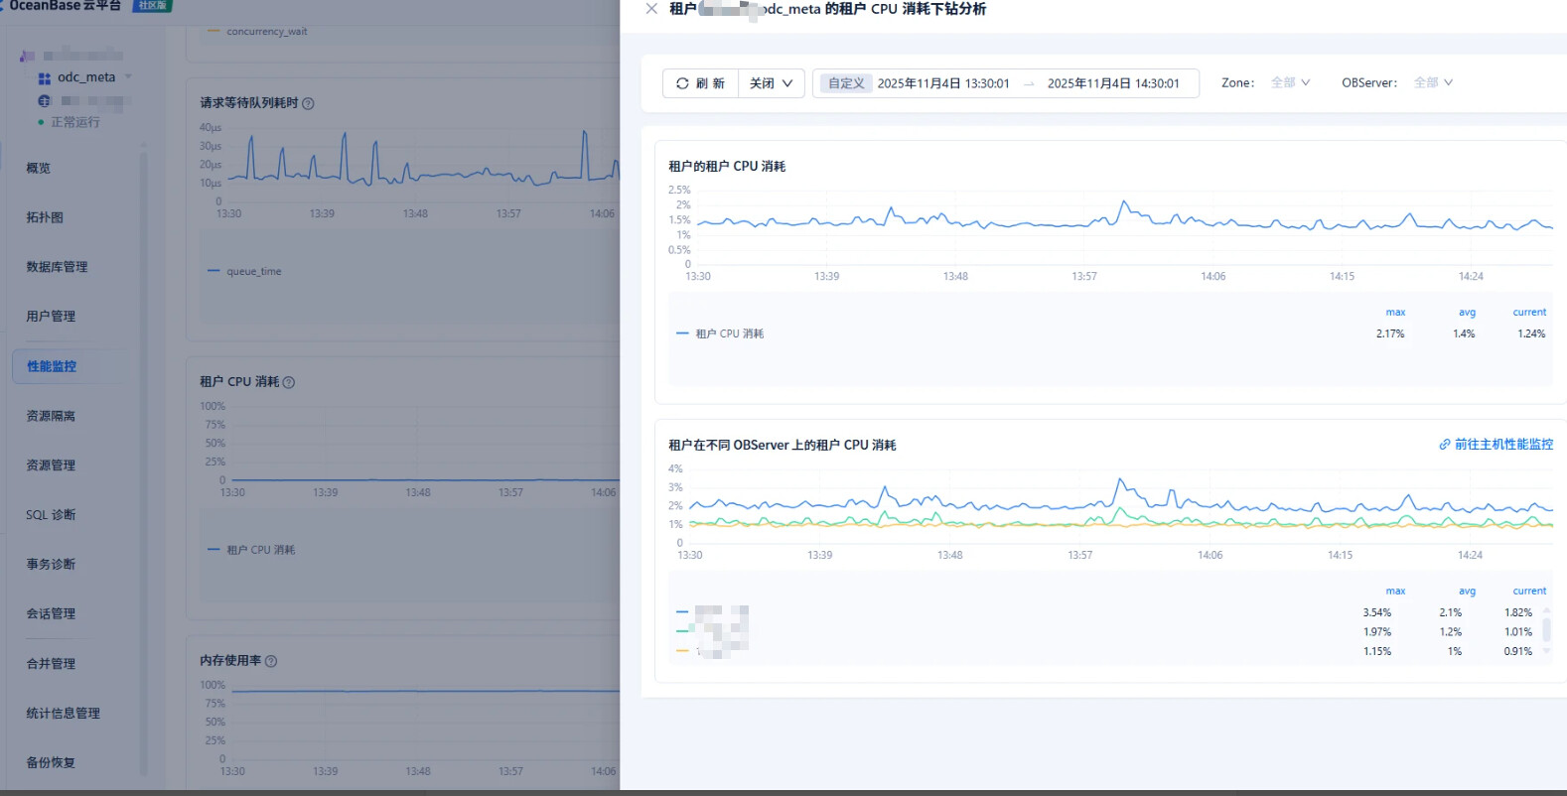Viewport: 1567px width, 796px height.
Task: Open SQL 诊断 in the sidebar
Action: tap(51, 515)
